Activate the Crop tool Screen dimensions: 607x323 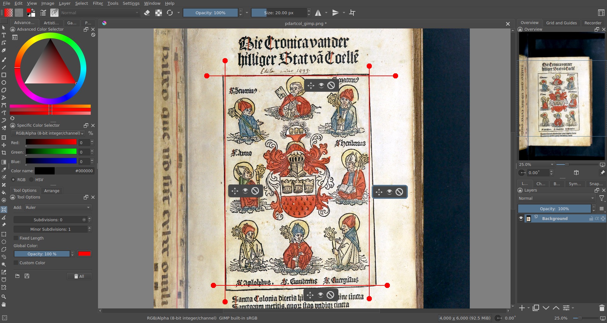tap(4, 153)
